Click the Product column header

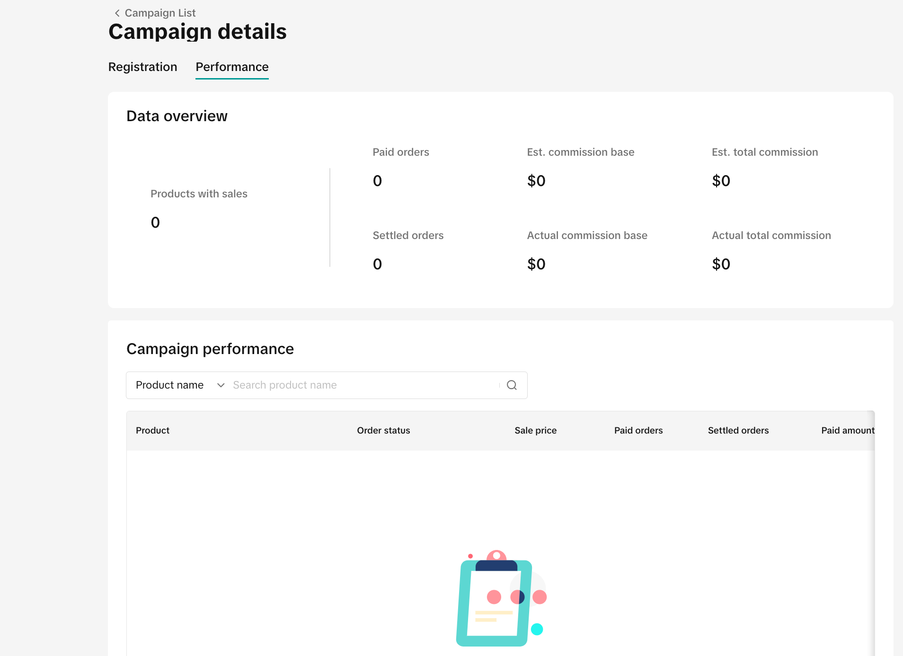[152, 431]
